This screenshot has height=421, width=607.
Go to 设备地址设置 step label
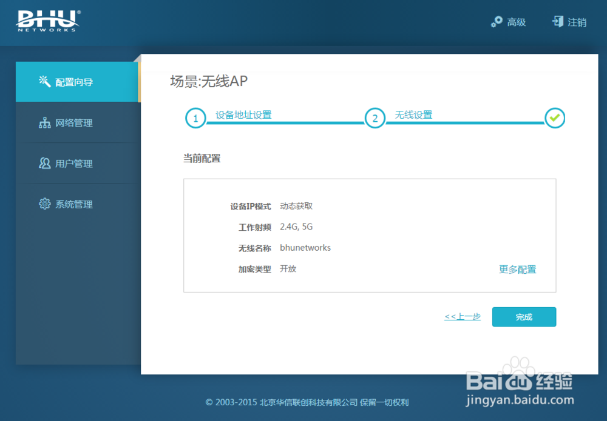click(243, 115)
